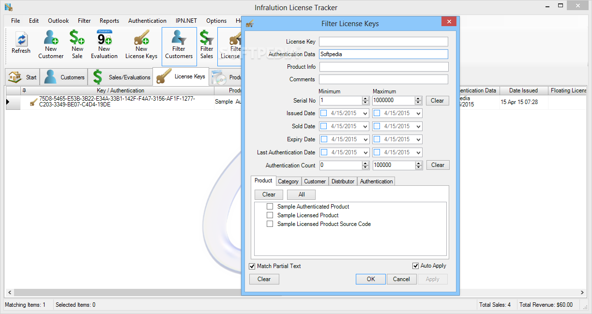The height and width of the screenshot is (314, 592).
Task: Click the Filter Sales toolbar icon
Action: pyautogui.click(x=207, y=37)
